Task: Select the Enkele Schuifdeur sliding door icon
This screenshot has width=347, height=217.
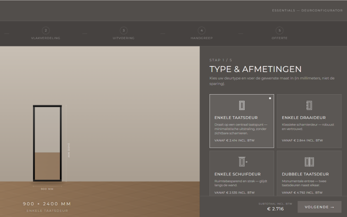Action: click(243, 161)
